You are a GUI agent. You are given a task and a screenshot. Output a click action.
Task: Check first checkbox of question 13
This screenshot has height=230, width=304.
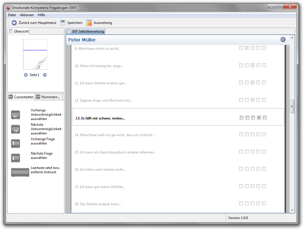(x=241, y=117)
